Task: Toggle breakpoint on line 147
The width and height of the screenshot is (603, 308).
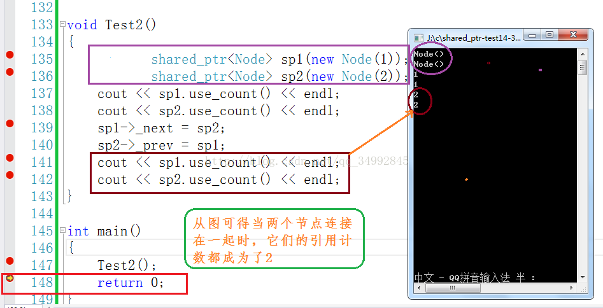Action: tap(10, 261)
